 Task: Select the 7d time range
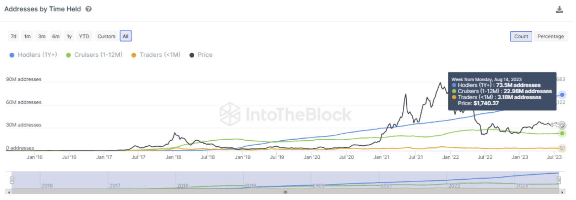[13, 36]
